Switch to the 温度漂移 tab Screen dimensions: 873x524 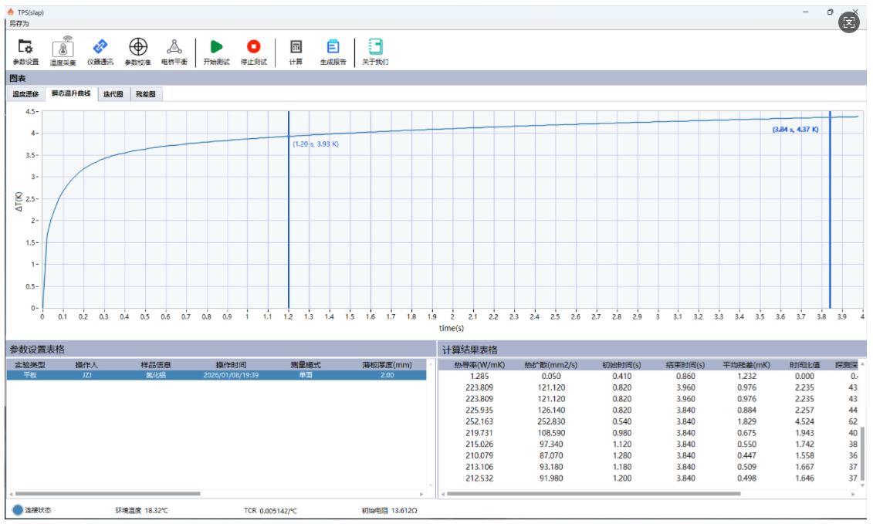(x=25, y=94)
